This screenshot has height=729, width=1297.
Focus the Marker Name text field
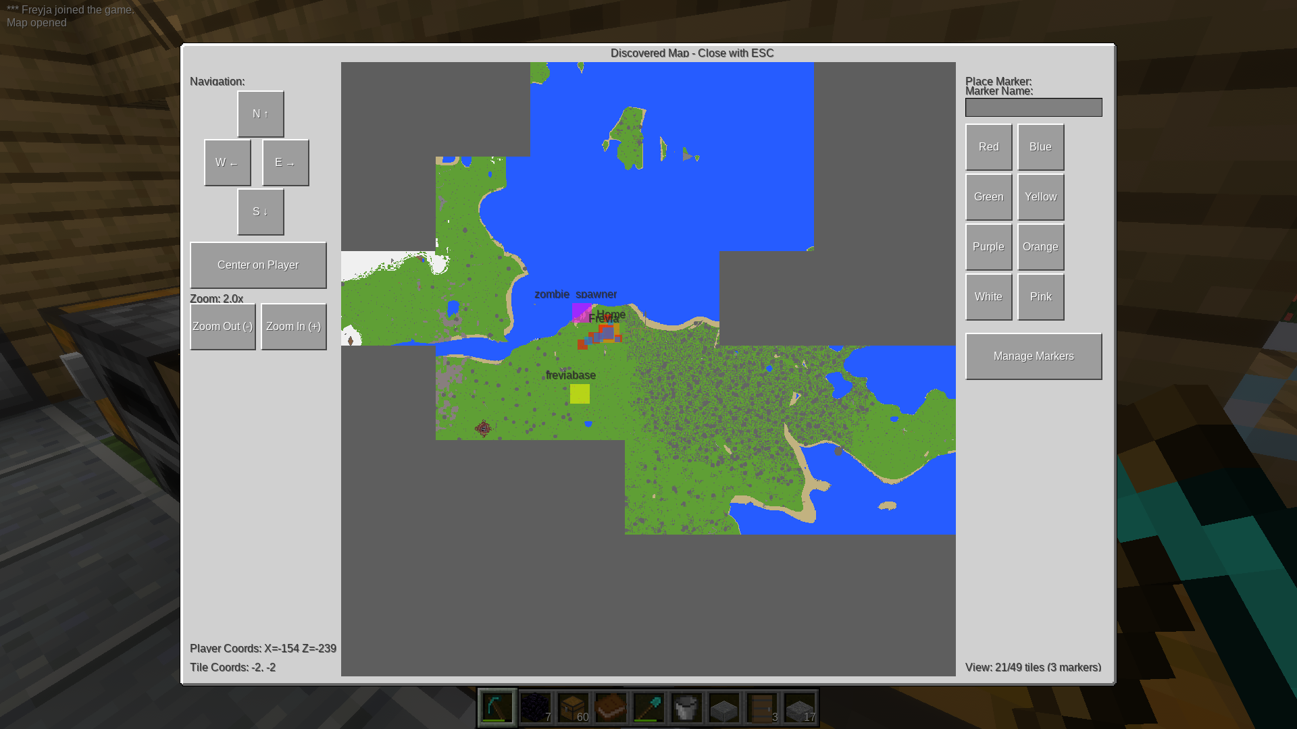[1033, 107]
